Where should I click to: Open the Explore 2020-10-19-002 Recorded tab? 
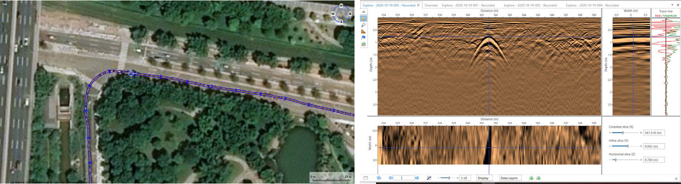(530, 5)
